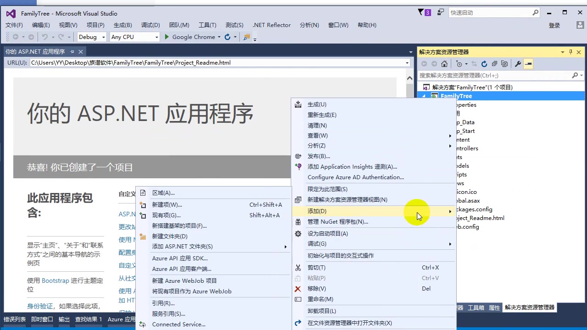This screenshot has height=330, width=587.
Task: Switch to 输出 bottom tab
Action: click(64, 319)
